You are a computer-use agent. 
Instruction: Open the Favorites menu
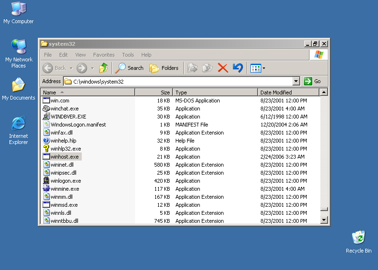pyautogui.click(x=103, y=55)
